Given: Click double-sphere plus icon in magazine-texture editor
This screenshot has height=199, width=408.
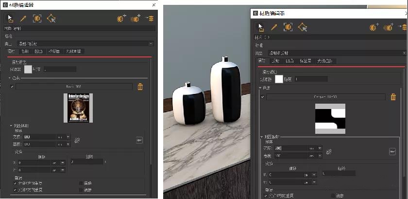Looking at the screenshot, I should pyautogui.click(x=136, y=18).
